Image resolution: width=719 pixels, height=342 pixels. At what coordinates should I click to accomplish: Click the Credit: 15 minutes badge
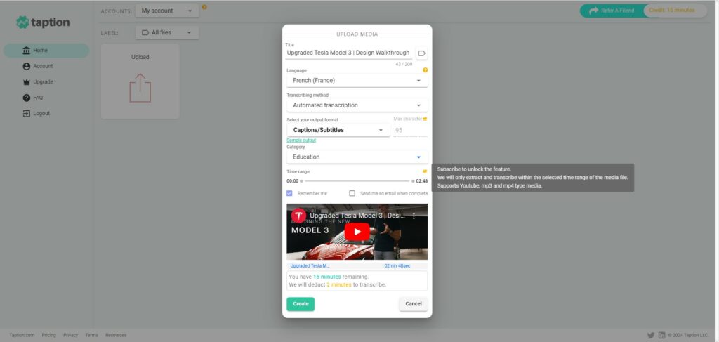tap(675, 10)
